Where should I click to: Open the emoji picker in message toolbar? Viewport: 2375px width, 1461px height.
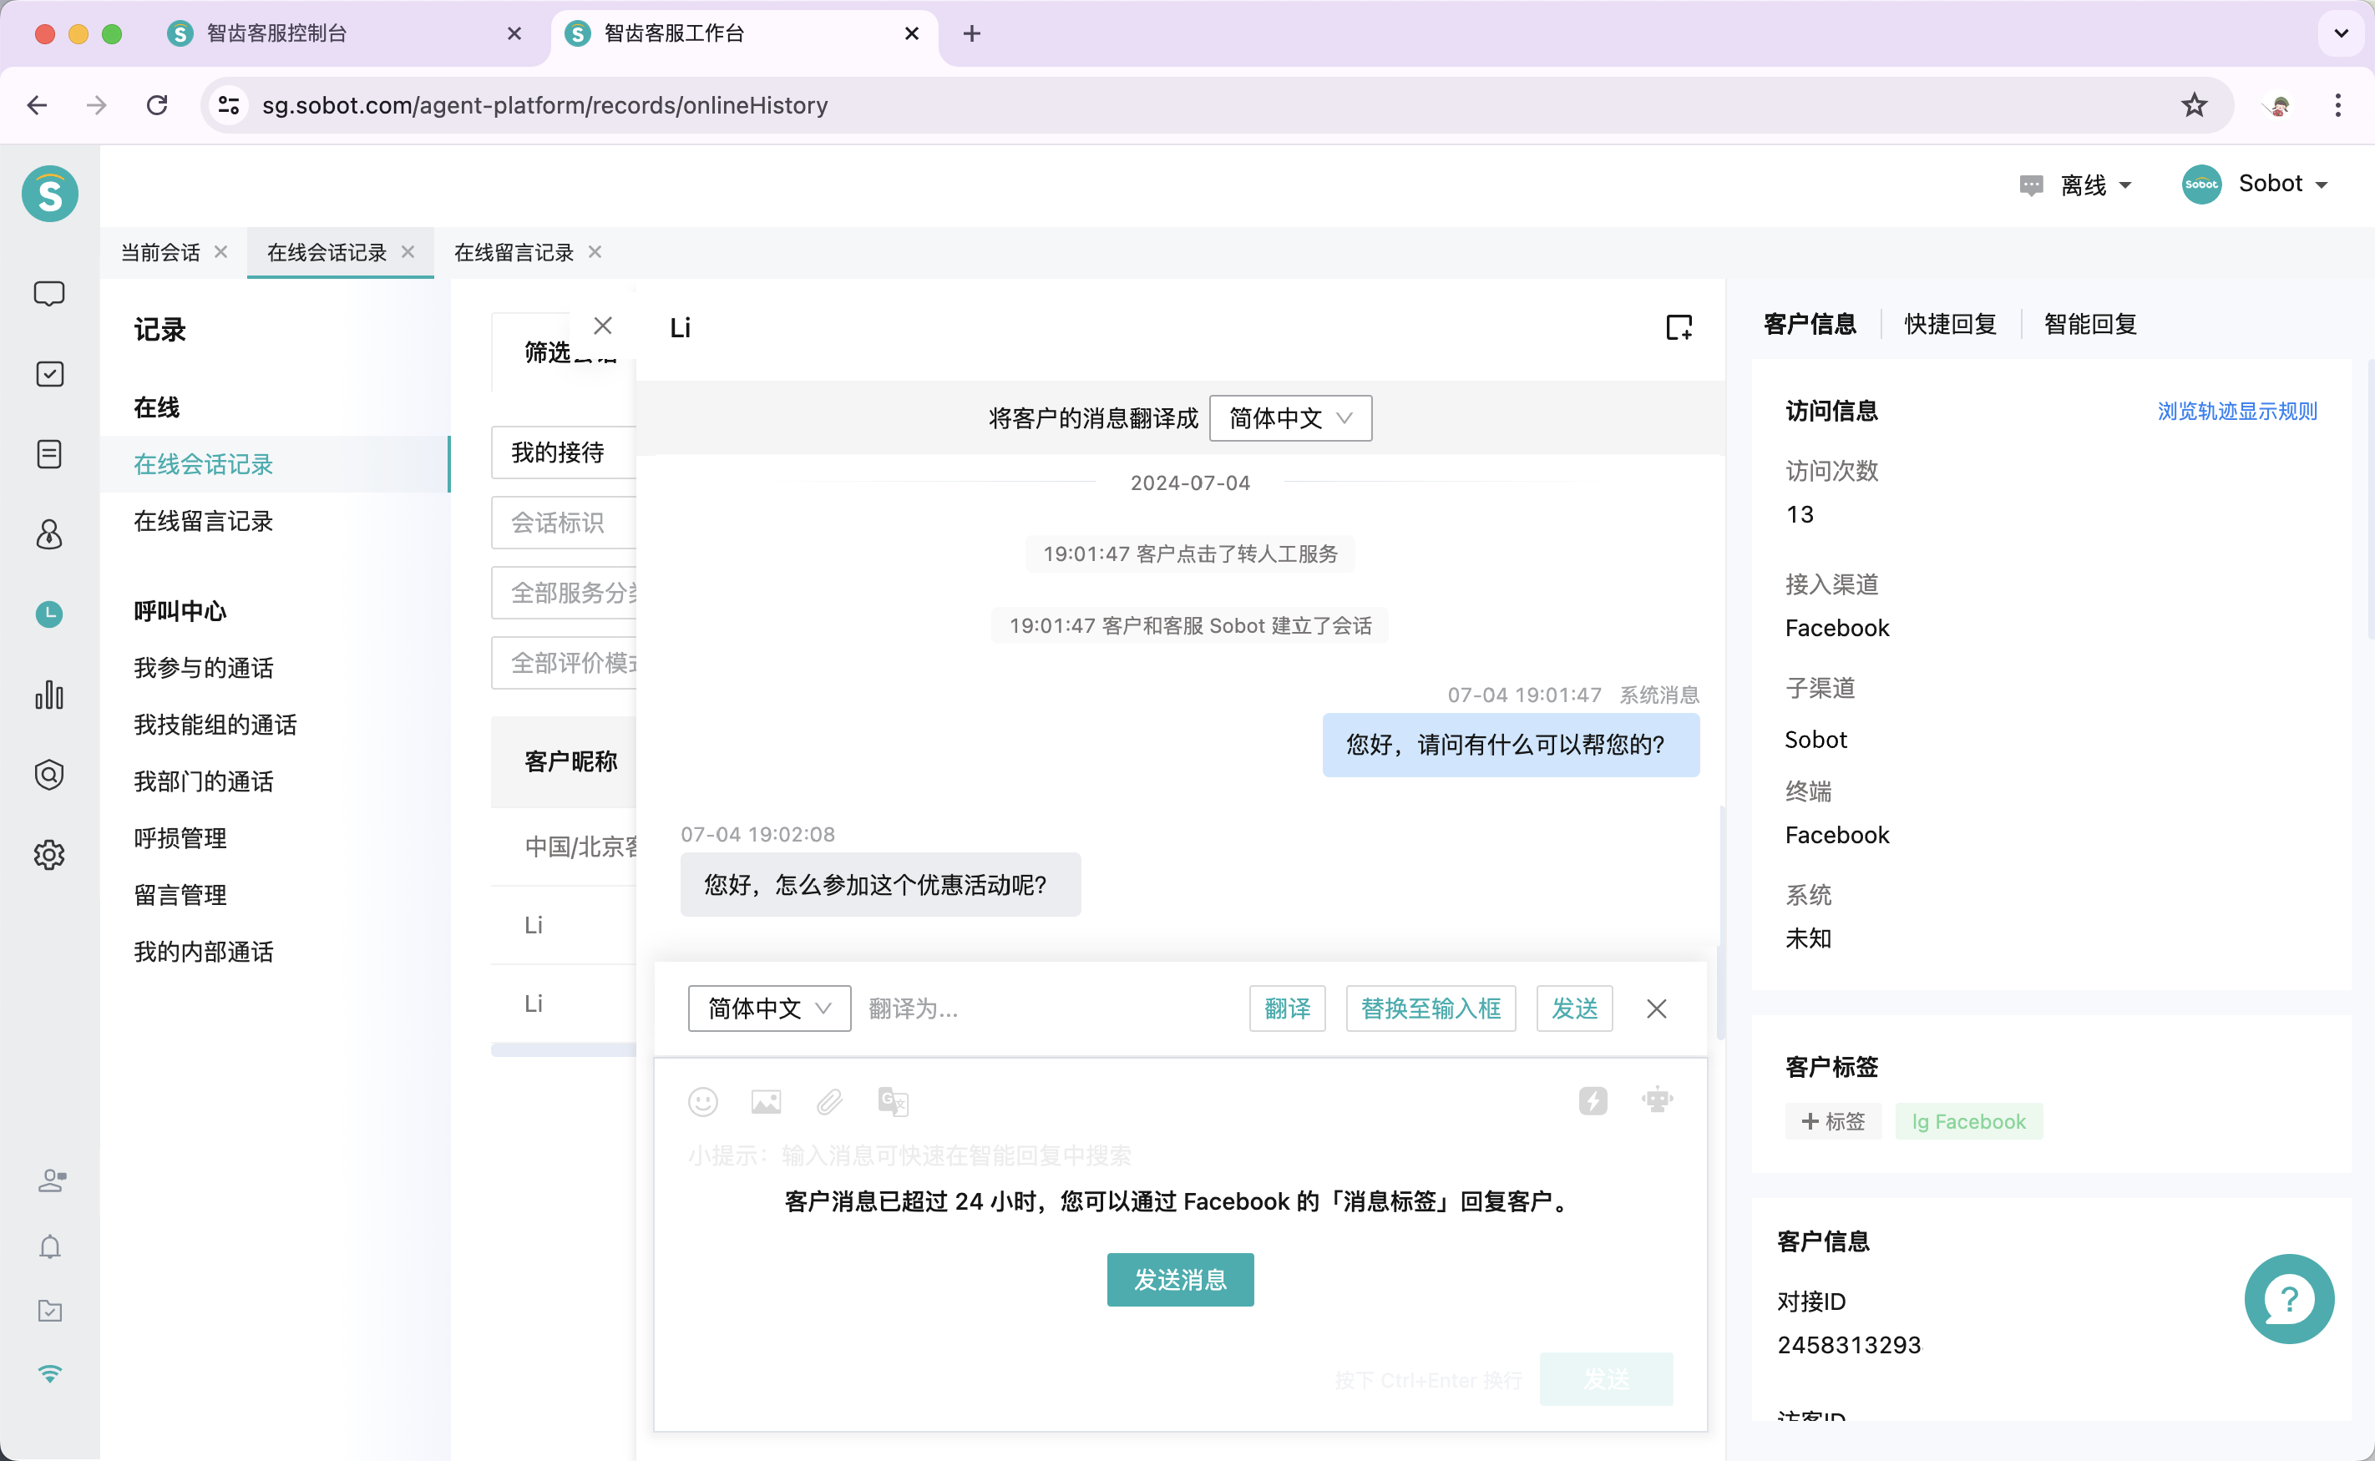(702, 1101)
